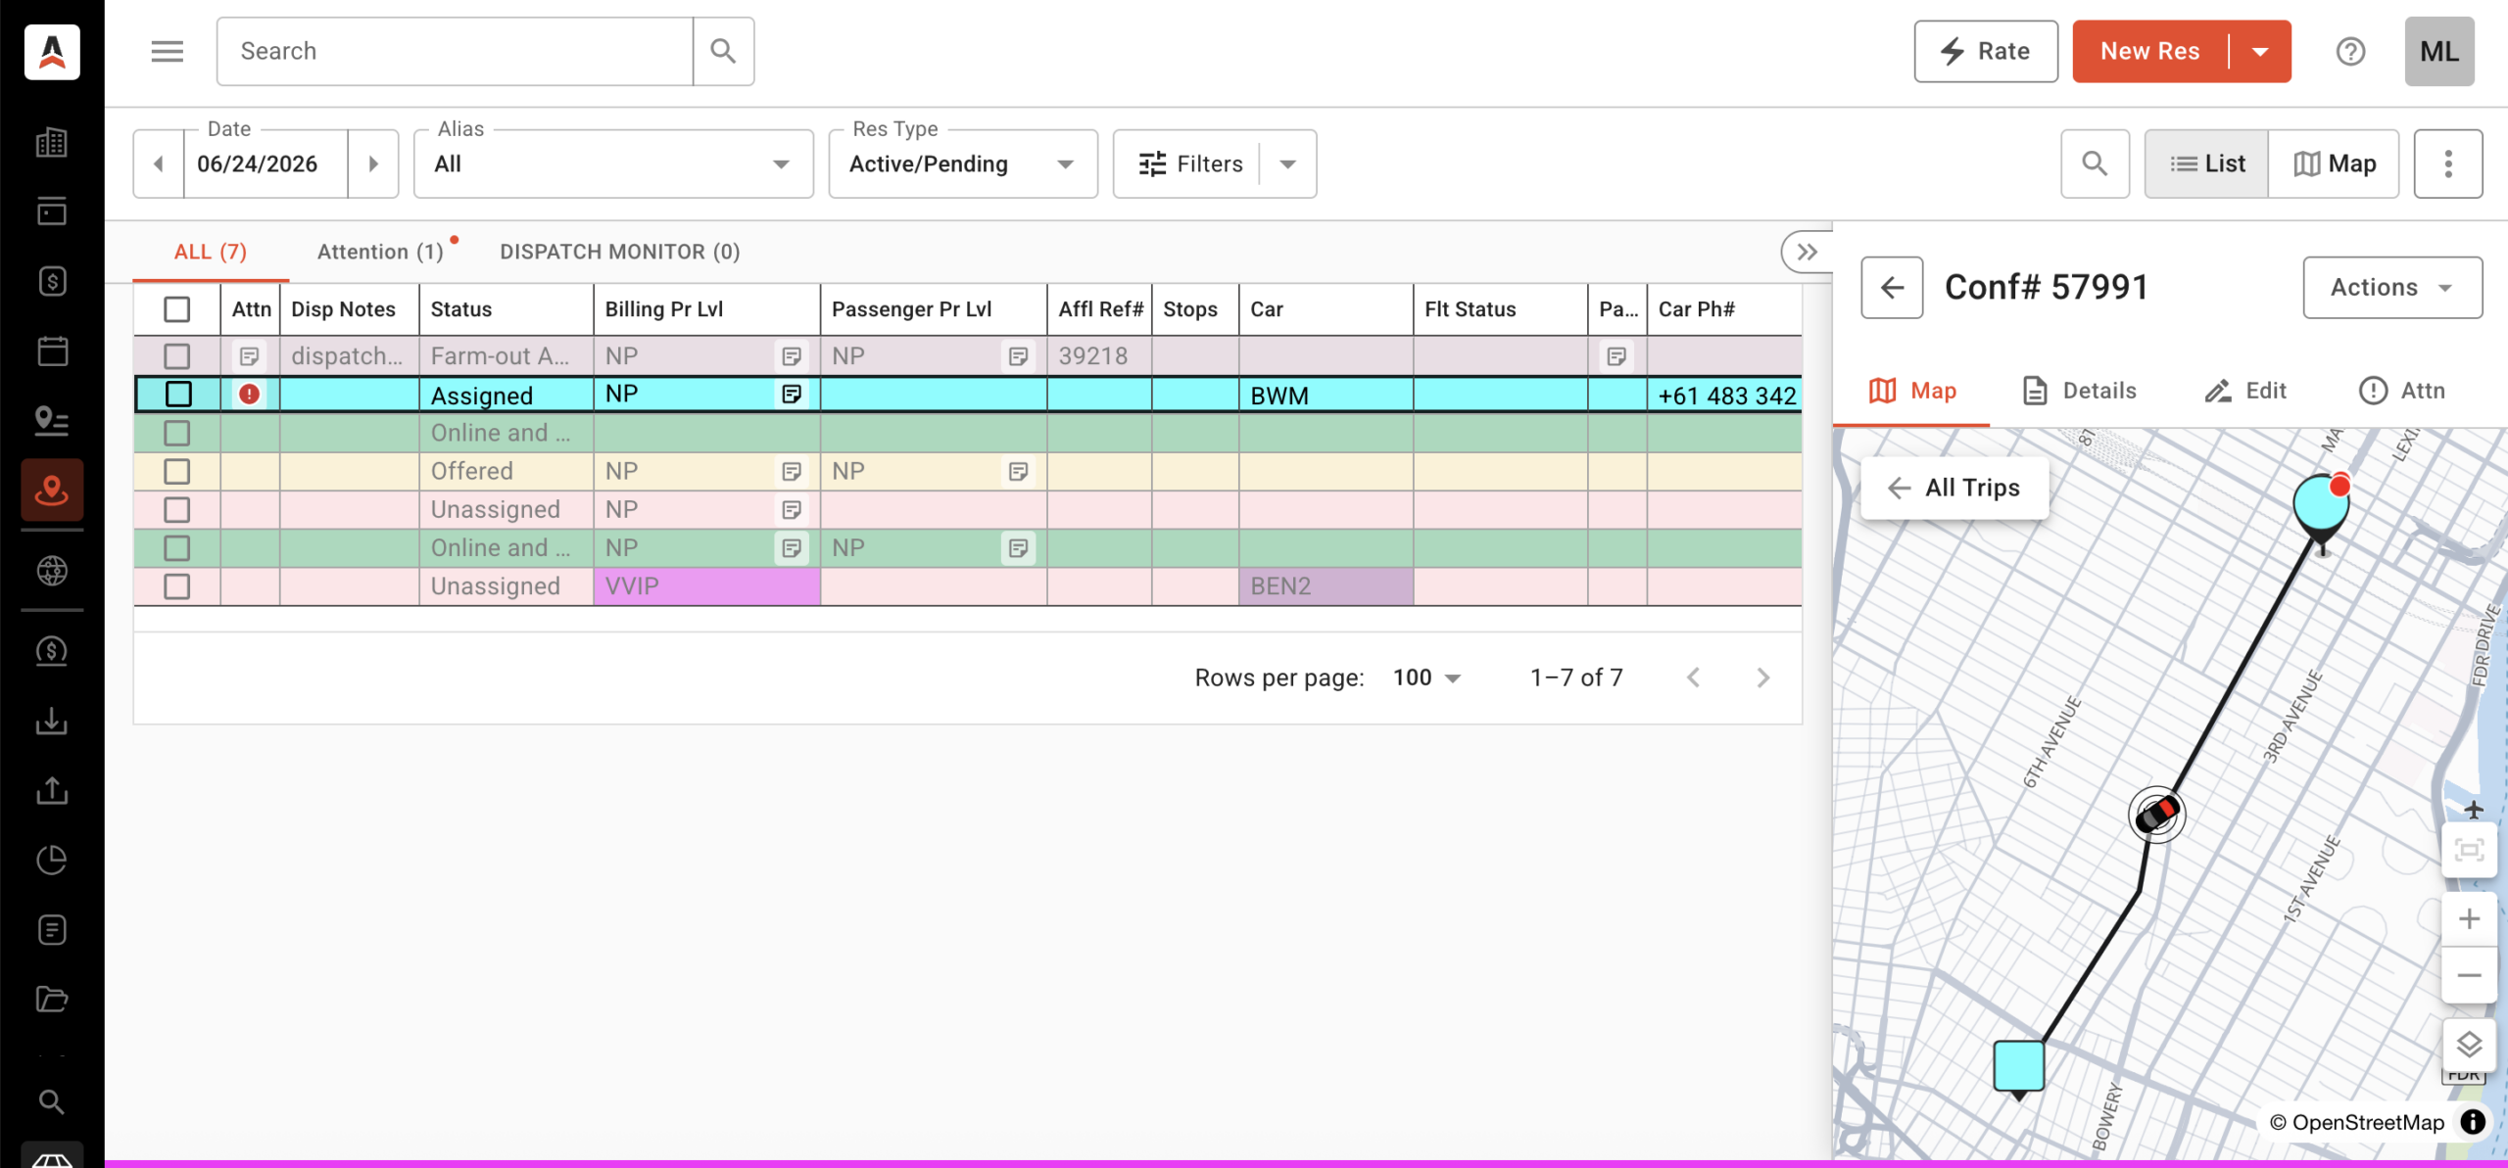Open the globe icon in sidebar

52,570
